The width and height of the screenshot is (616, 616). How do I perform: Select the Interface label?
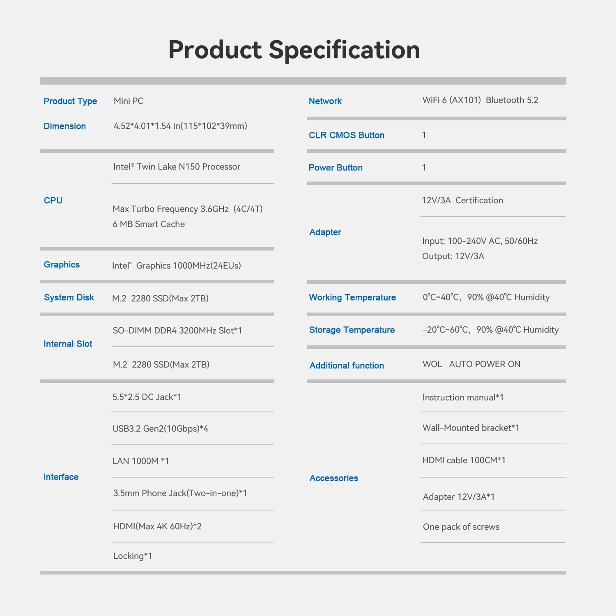click(61, 477)
